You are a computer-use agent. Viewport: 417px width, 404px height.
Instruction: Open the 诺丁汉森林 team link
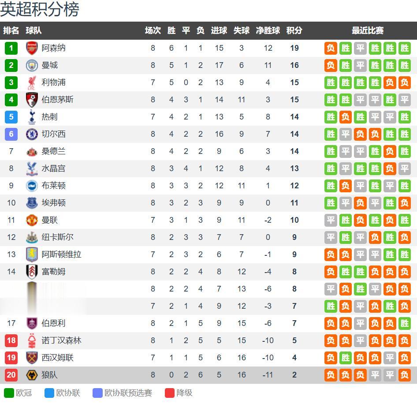coord(61,340)
